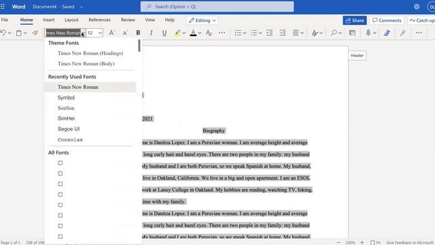
Task: Expand the Undo dropdown arrow
Action: pyautogui.click(x=10, y=33)
